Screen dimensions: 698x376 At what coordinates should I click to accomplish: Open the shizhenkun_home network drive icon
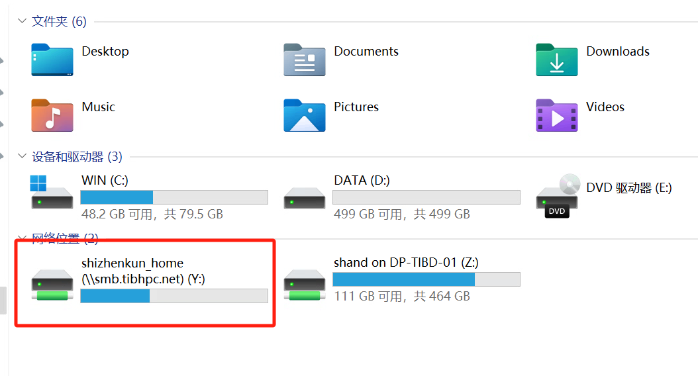click(x=52, y=285)
